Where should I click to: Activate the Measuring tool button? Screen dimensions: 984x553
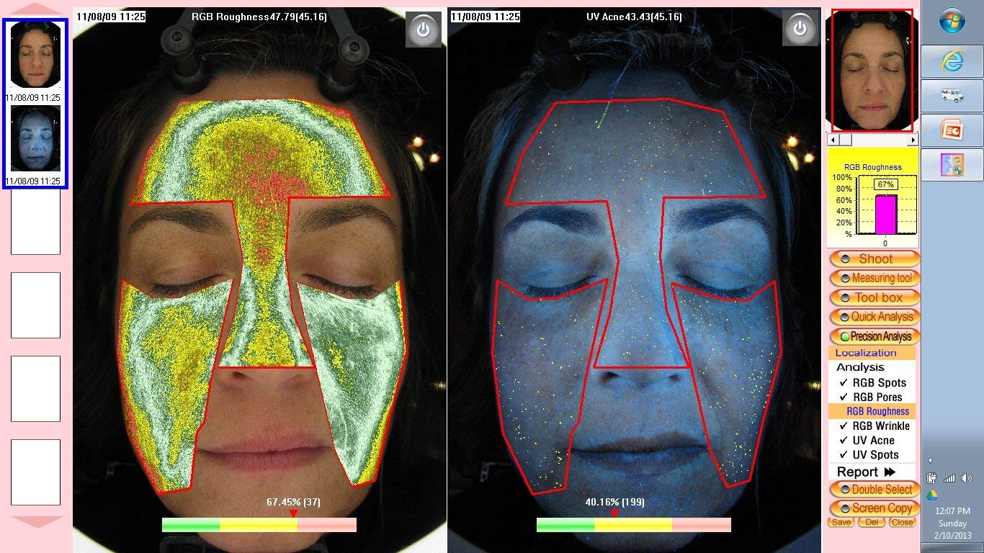[x=875, y=278]
